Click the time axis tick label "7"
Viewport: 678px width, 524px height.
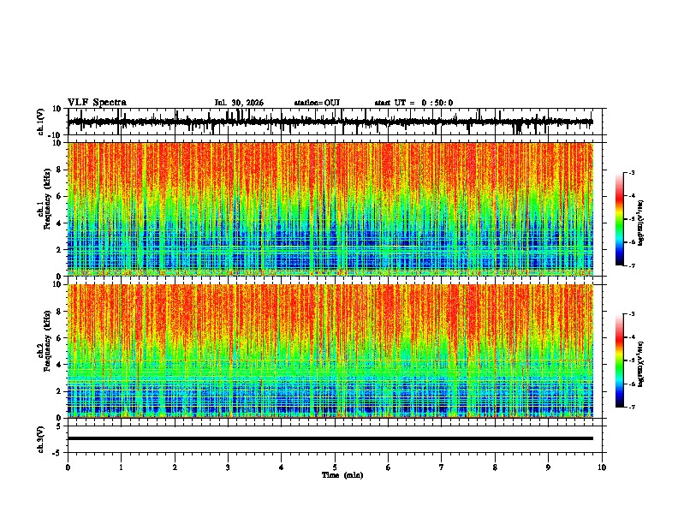(442, 467)
